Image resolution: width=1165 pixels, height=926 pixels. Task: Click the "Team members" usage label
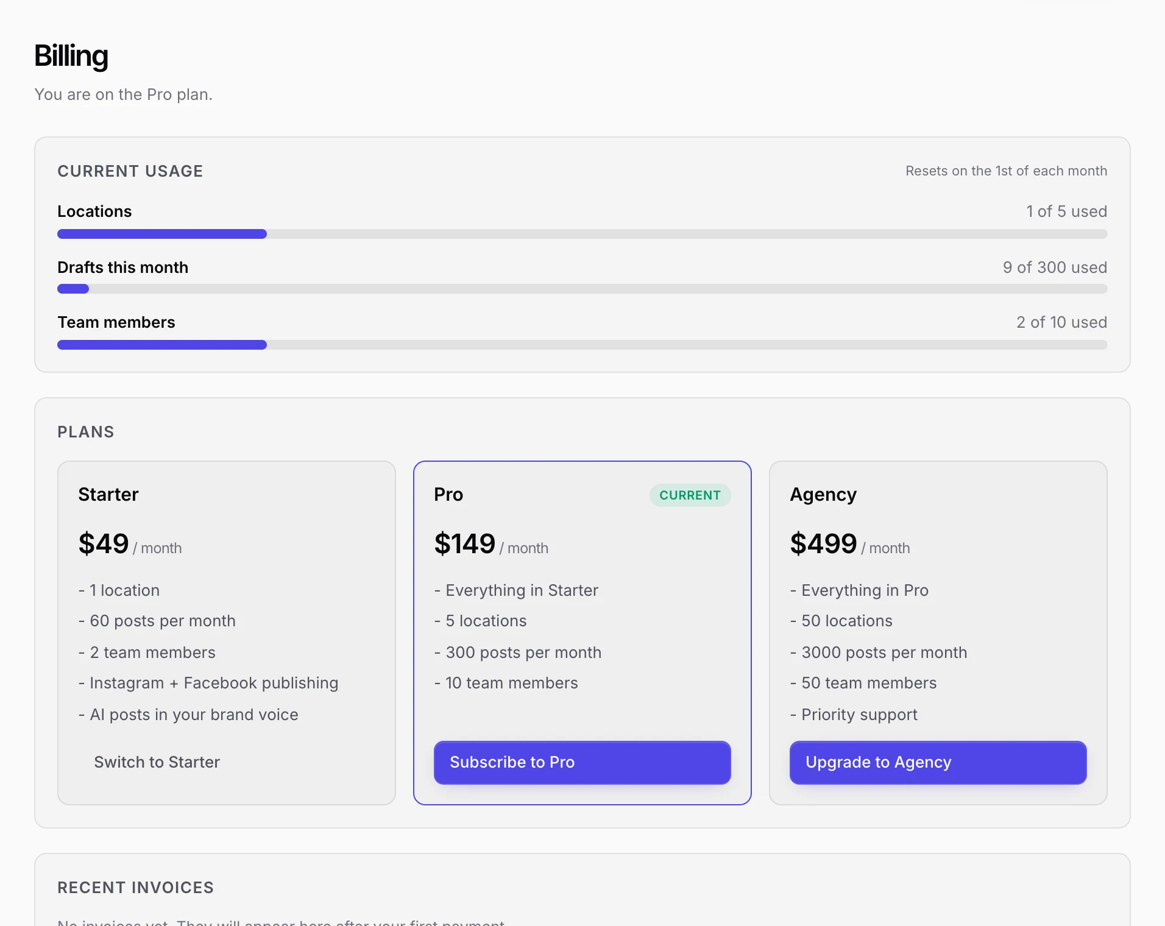(x=116, y=322)
